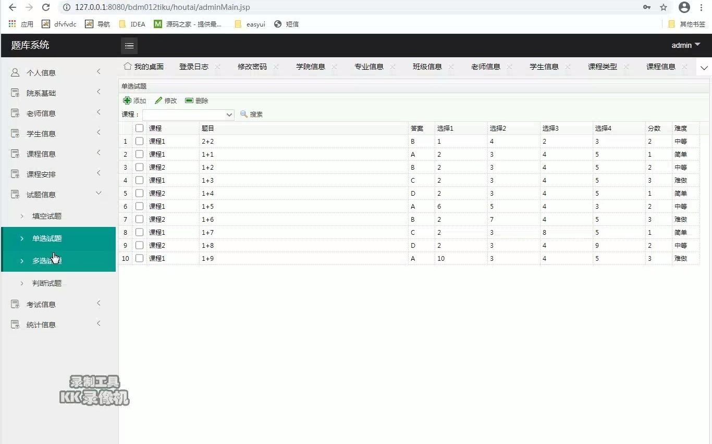This screenshot has width=712, height=444.
Task: Click the sidebar collapse hamburger icon
Action: pyautogui.click(x=129, y=46)
